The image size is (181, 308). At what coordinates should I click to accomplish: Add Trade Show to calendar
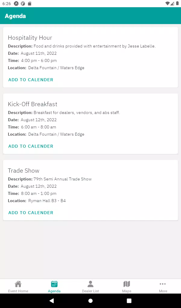pyautogui.click(x=31, y=213)
